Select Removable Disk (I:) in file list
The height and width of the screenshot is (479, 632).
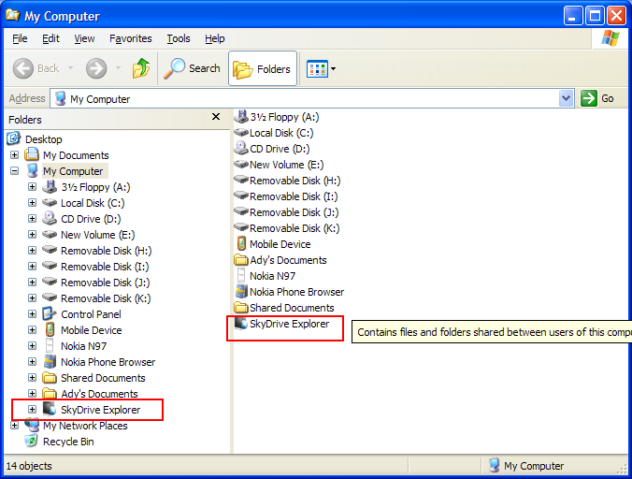click(294, 196)
